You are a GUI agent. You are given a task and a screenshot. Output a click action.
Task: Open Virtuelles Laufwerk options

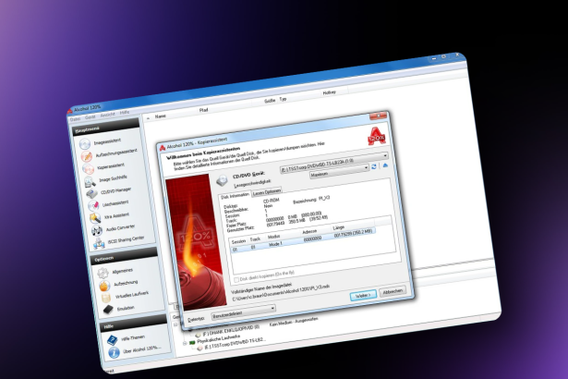[132, 295]
